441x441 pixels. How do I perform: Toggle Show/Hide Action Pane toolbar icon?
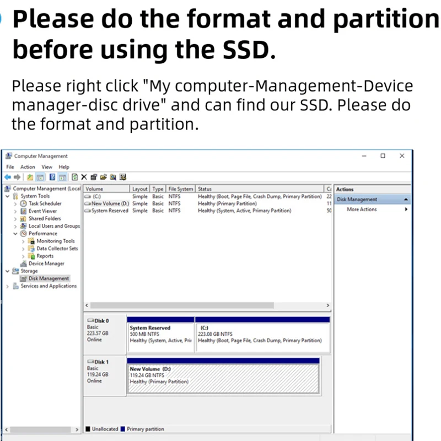click(x=62, y=177)
